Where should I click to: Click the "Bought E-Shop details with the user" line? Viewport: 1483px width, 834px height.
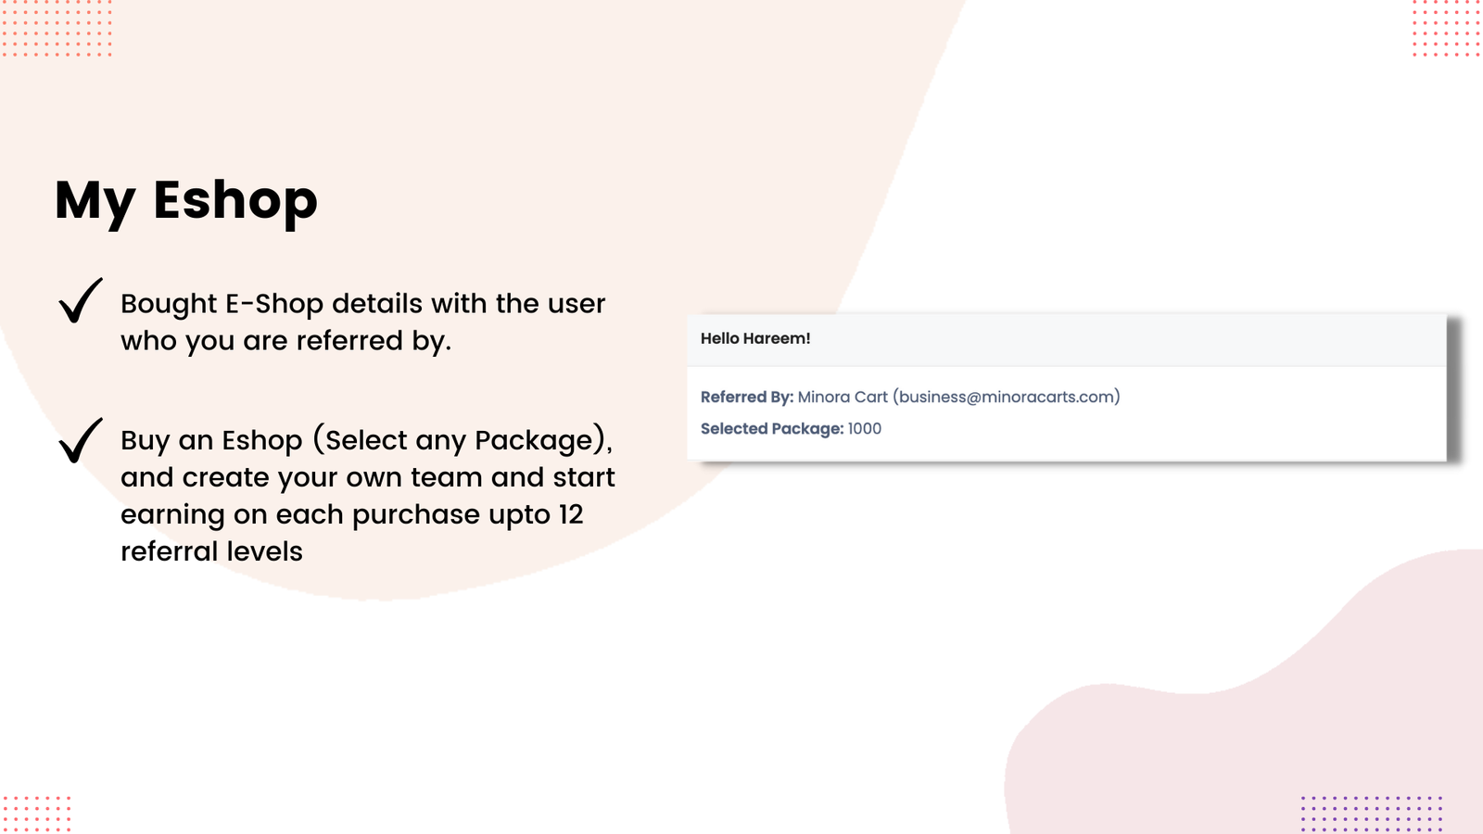point(362,304)
